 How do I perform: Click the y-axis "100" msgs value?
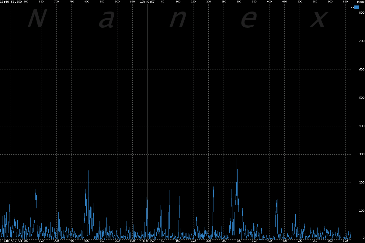click(x=362, y=211)
